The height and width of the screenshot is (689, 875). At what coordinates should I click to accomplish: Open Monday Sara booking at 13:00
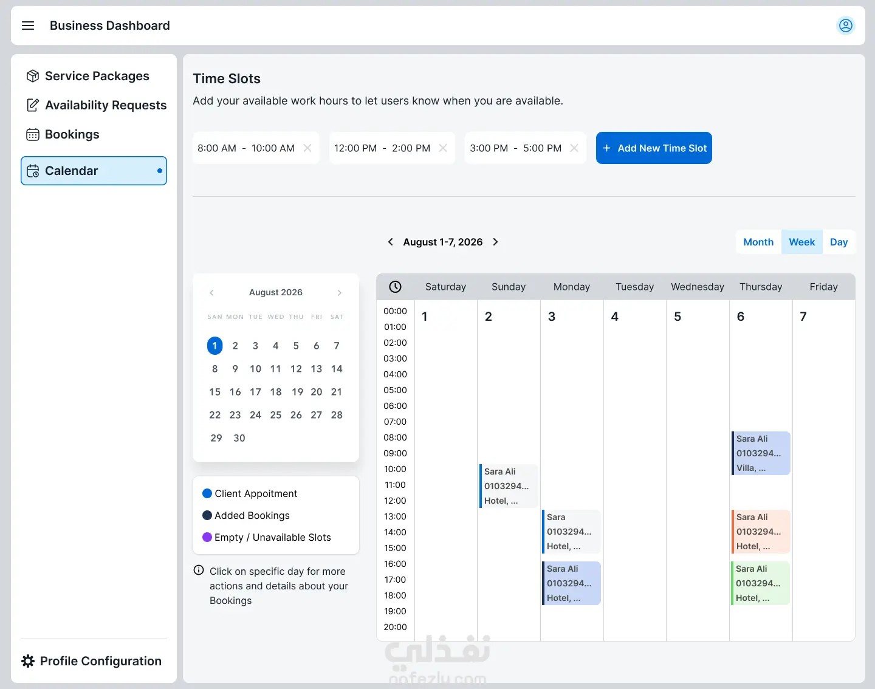(571, 532)
